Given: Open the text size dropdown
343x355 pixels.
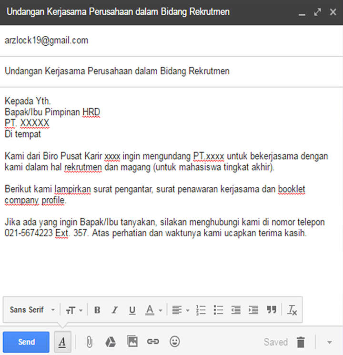Looking at the screenshot, I should pos(74,310).
